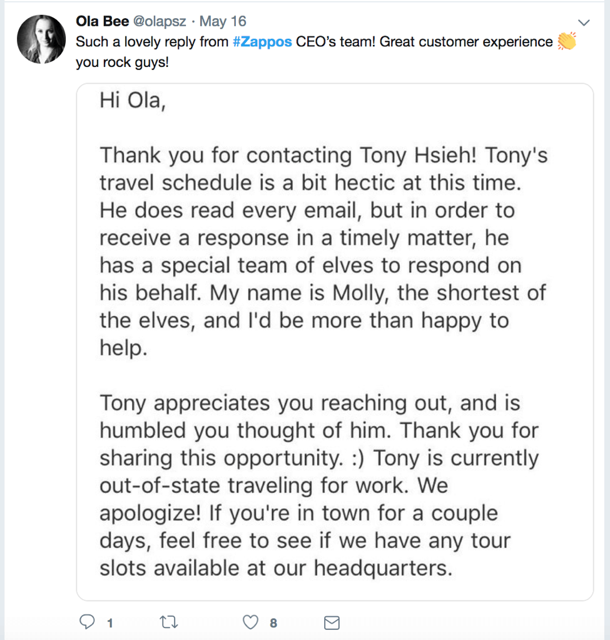610x640 pixels.
Task: Click the @olapsz handle
Action: 159,21
